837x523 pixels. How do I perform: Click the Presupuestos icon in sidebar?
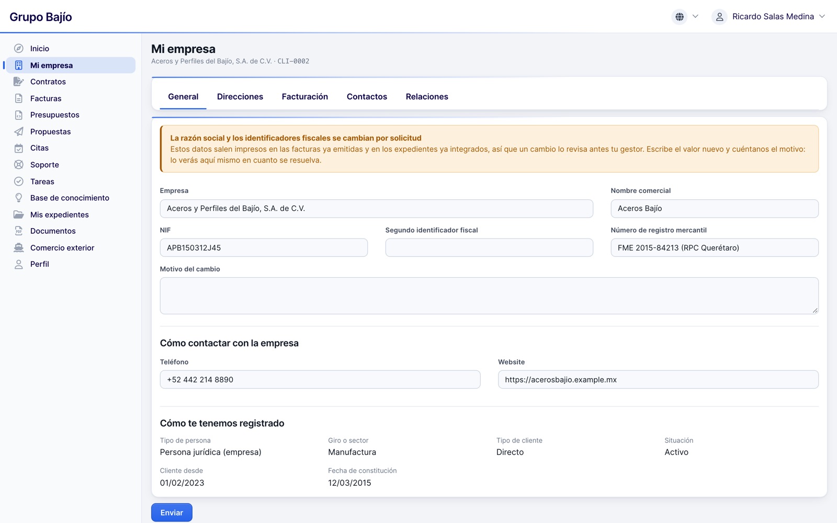tap(19, 115)
